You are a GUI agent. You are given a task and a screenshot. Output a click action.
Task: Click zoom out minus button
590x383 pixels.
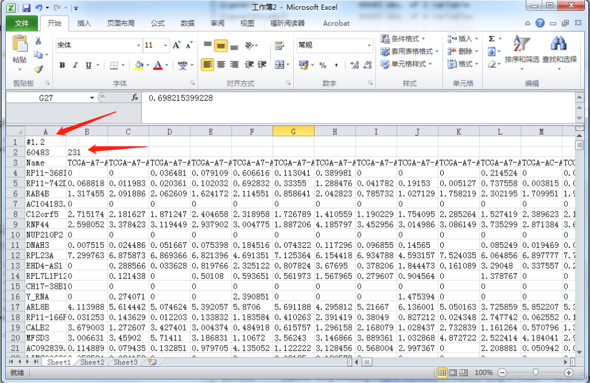502,373
